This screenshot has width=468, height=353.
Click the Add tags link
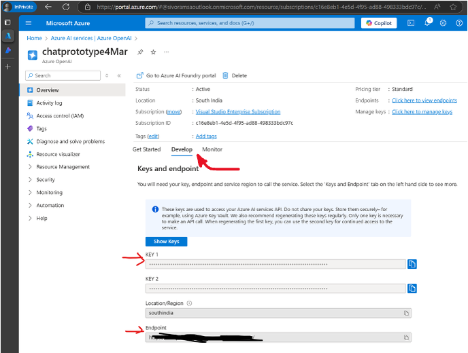tap(206, 136)
